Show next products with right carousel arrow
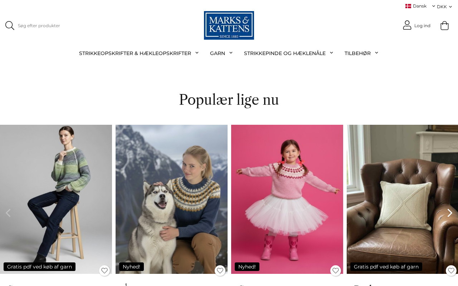Screen dimensions: 458x286 click(450, 213)
